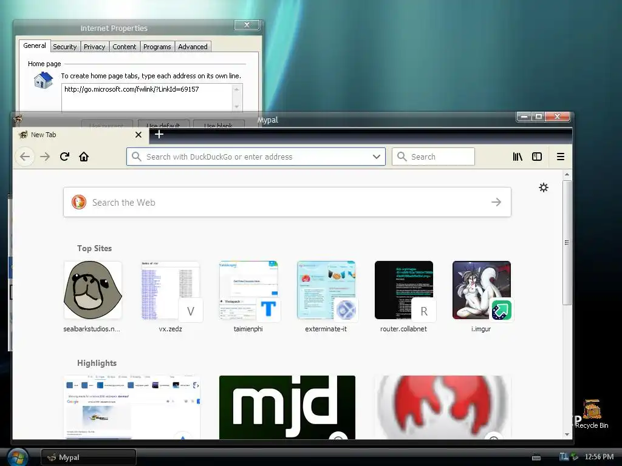622x466 pixels.
Task: Click Use default button in Internet Properties
Action: [163, 125]
